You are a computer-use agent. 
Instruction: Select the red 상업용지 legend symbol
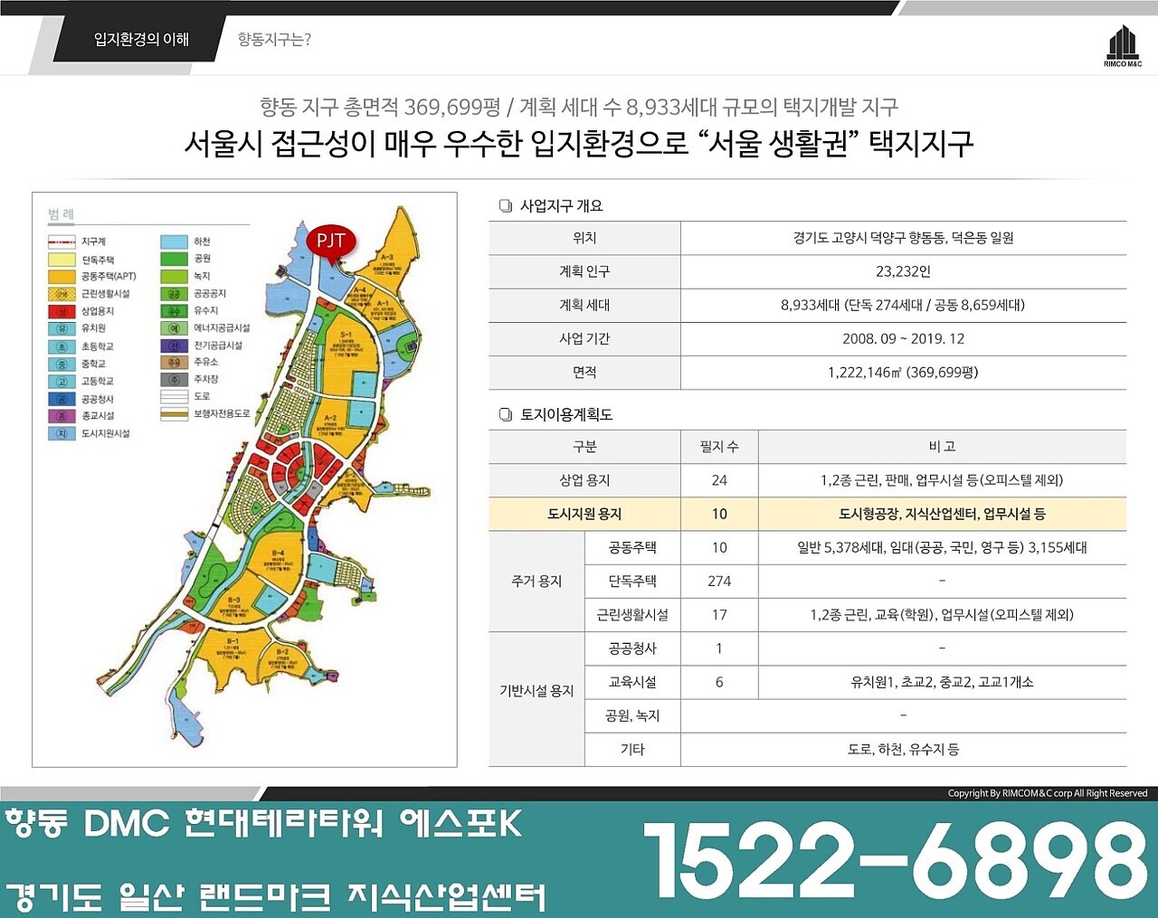click(x=62, y=311)
